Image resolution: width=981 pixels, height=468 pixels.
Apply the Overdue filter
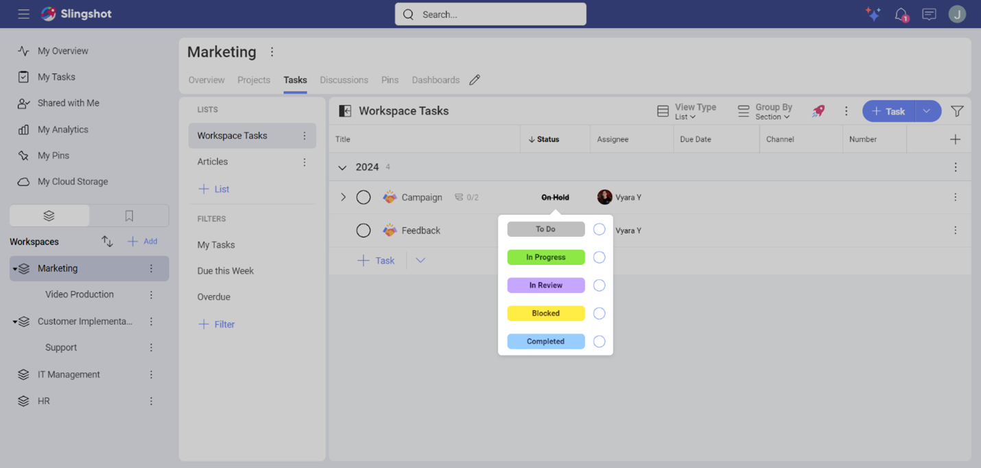coord(214,296)
